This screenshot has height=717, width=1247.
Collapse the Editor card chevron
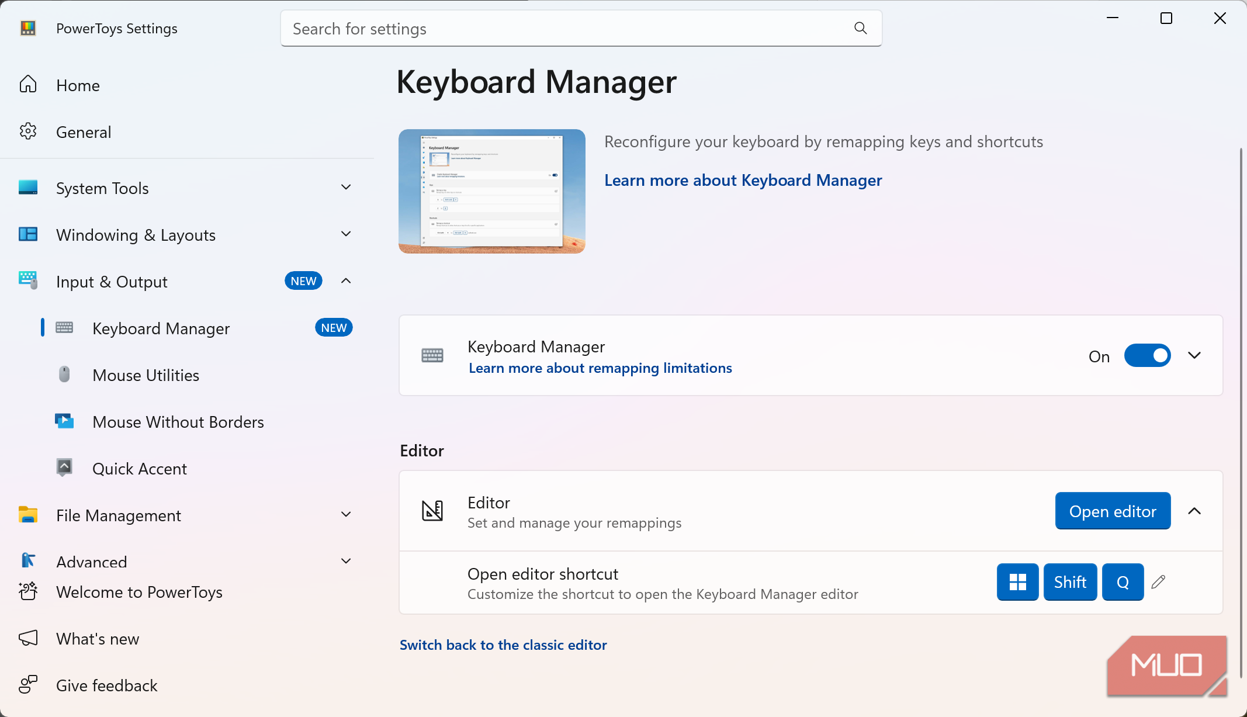(x=1194, y=511)
